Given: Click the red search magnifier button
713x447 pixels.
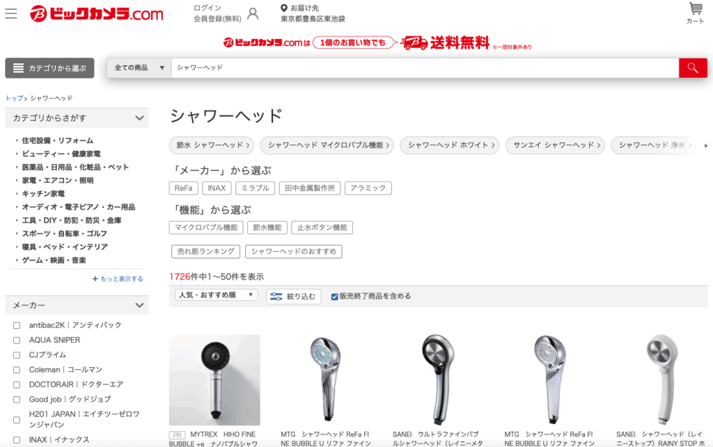Looking at the screenshot, I should (x=693, y=68).
